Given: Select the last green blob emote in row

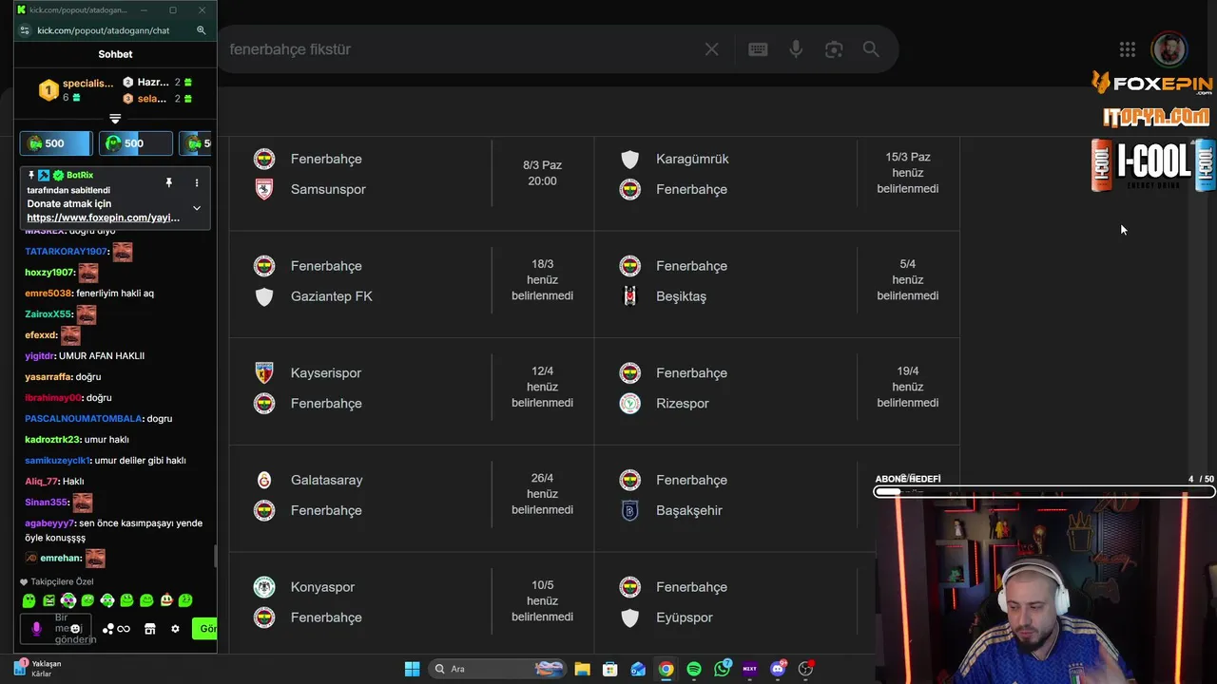Looking at the screenshot, I should 185,600.
